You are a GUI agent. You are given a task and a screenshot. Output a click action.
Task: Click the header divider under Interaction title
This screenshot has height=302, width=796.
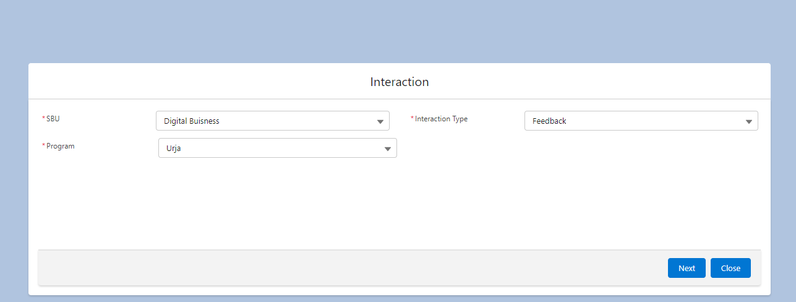pyautogui.click(x=400, y=99)
